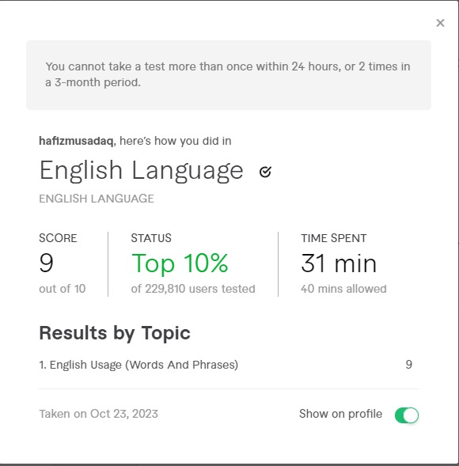The height and width of the screenshot is (466, 459).
Task: Click the 24-hour retake notice banner
Action: pyautogui.click(x=229, y=75)
